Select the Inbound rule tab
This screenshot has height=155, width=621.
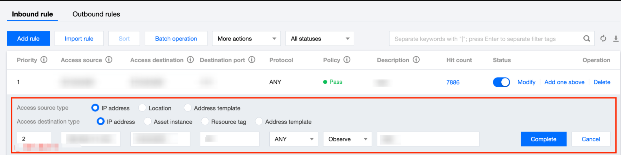[x=32, y=14]
